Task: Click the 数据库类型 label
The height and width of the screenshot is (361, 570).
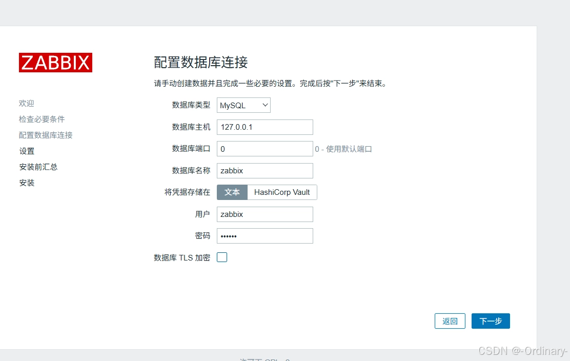Action: point(191,105)
